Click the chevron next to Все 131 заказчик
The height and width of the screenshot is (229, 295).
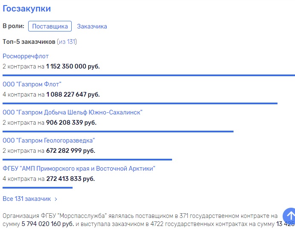56,199
